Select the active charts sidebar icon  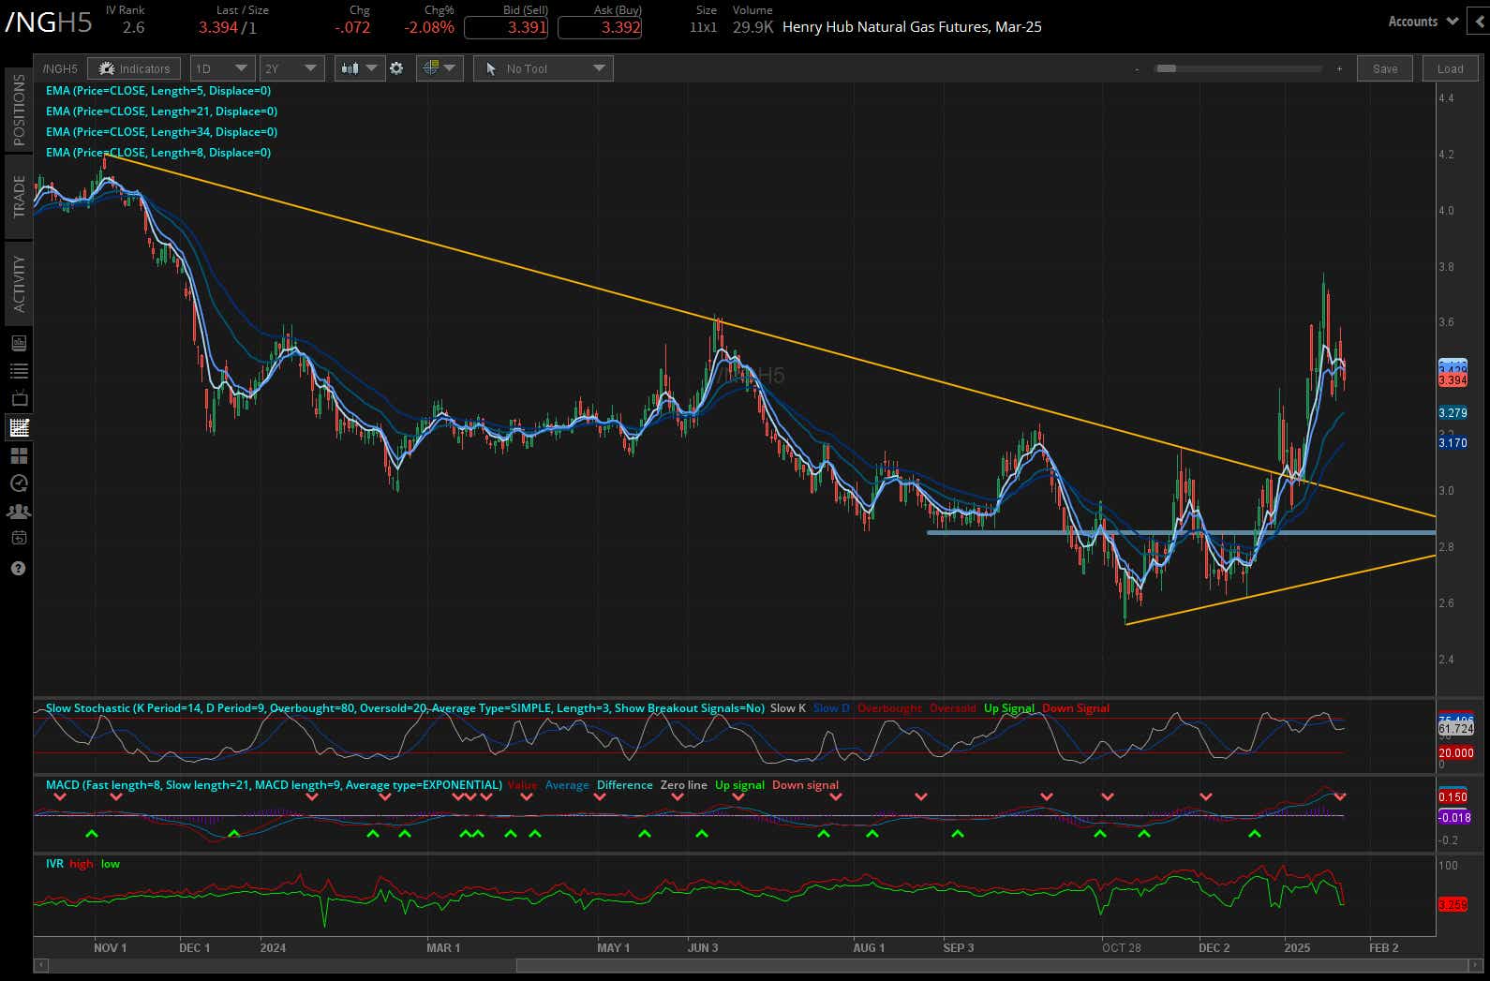pos(19,427)
